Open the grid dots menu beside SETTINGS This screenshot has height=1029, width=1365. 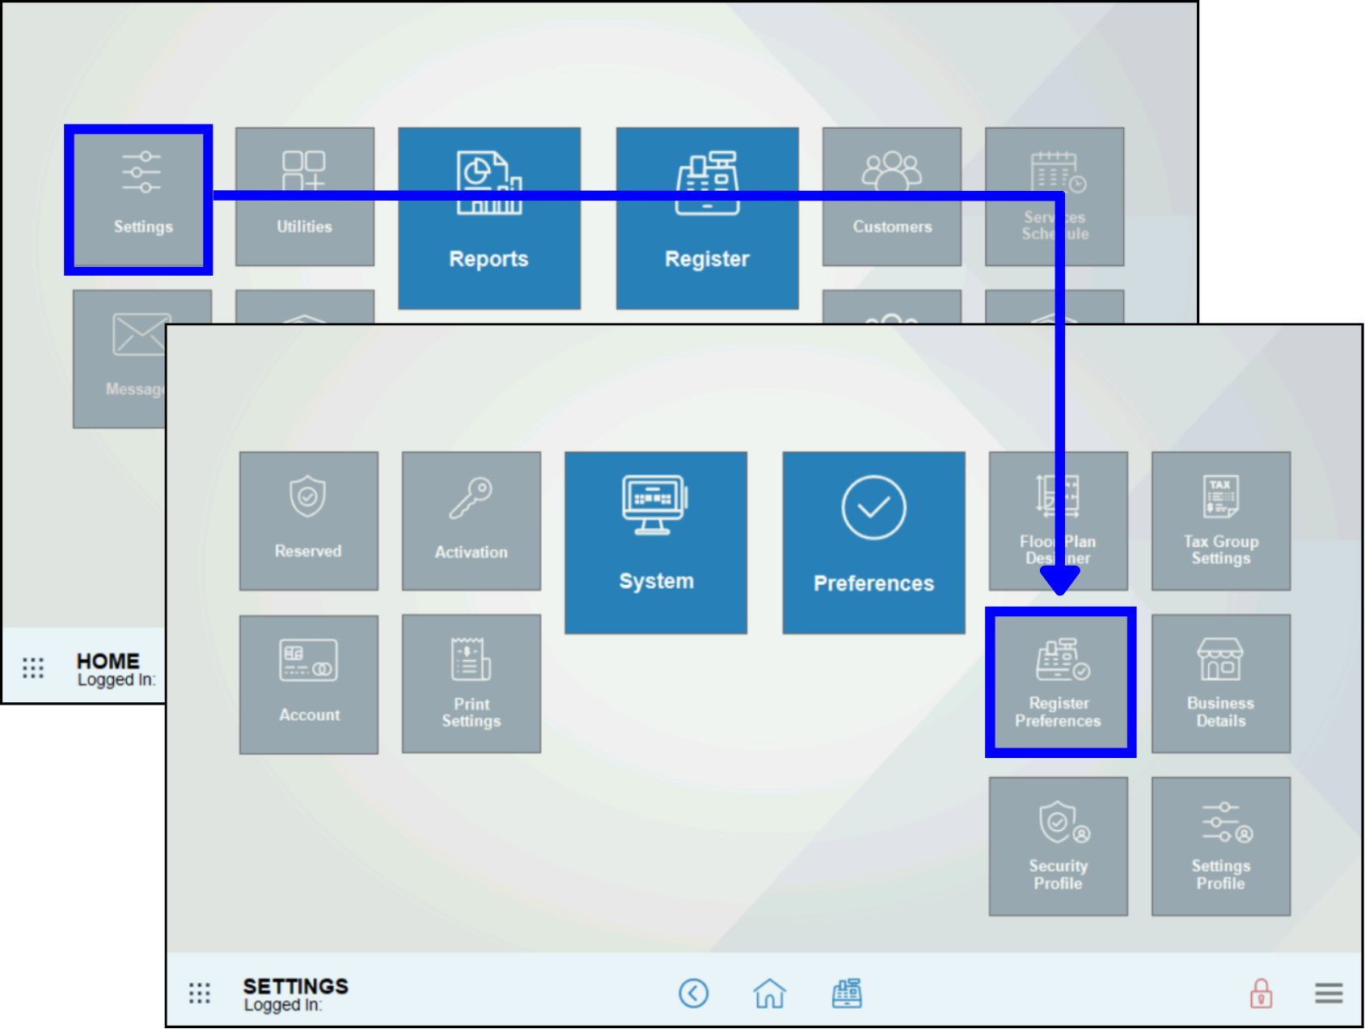tap(200, 993)
